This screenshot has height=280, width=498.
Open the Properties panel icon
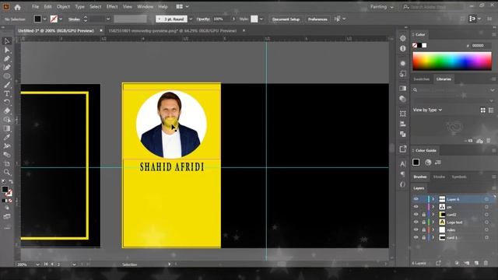403,38
